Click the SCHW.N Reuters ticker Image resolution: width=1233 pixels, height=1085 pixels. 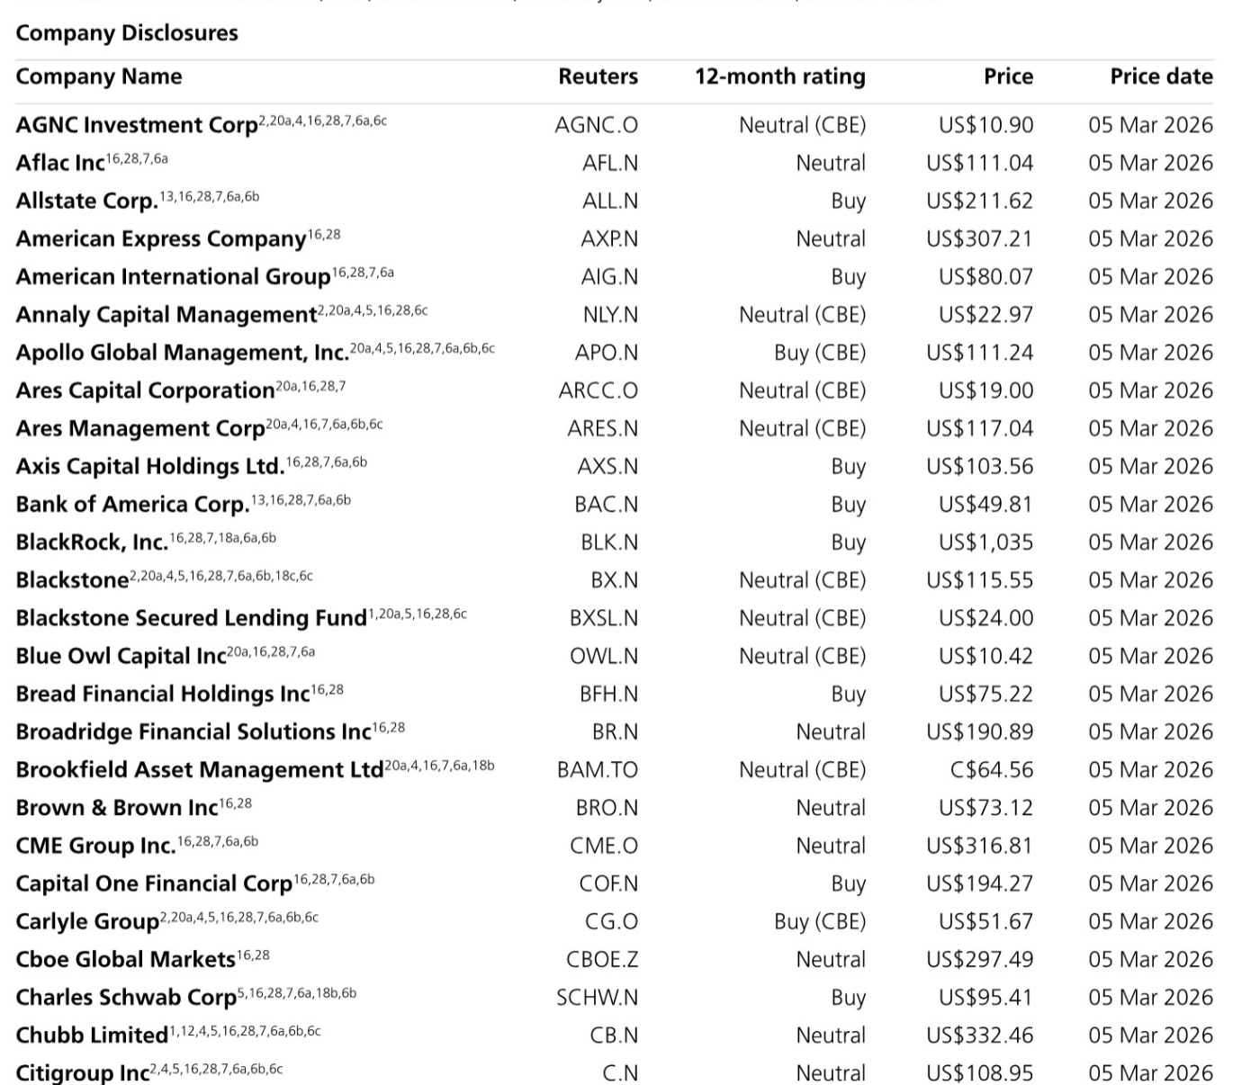[598, 998]
